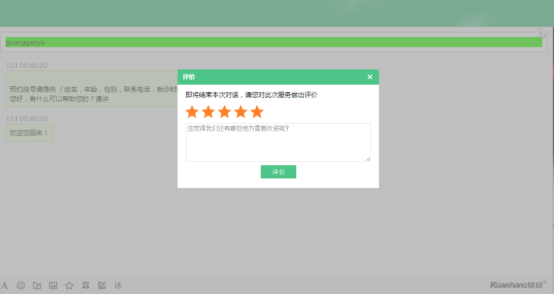Select the first rating star
This screenshot has height=294, width=554.
click(x=192, y=112)
